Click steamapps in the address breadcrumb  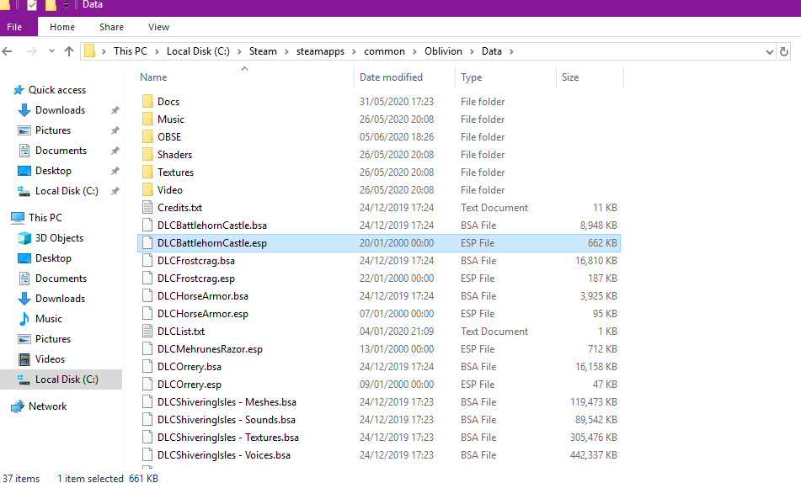point(320,51)
